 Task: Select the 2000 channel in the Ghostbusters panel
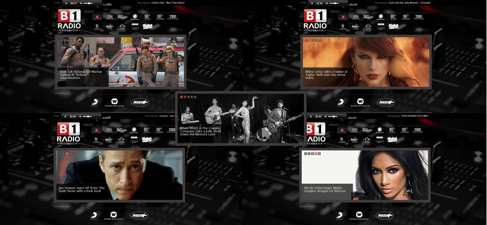coord(173,17)
